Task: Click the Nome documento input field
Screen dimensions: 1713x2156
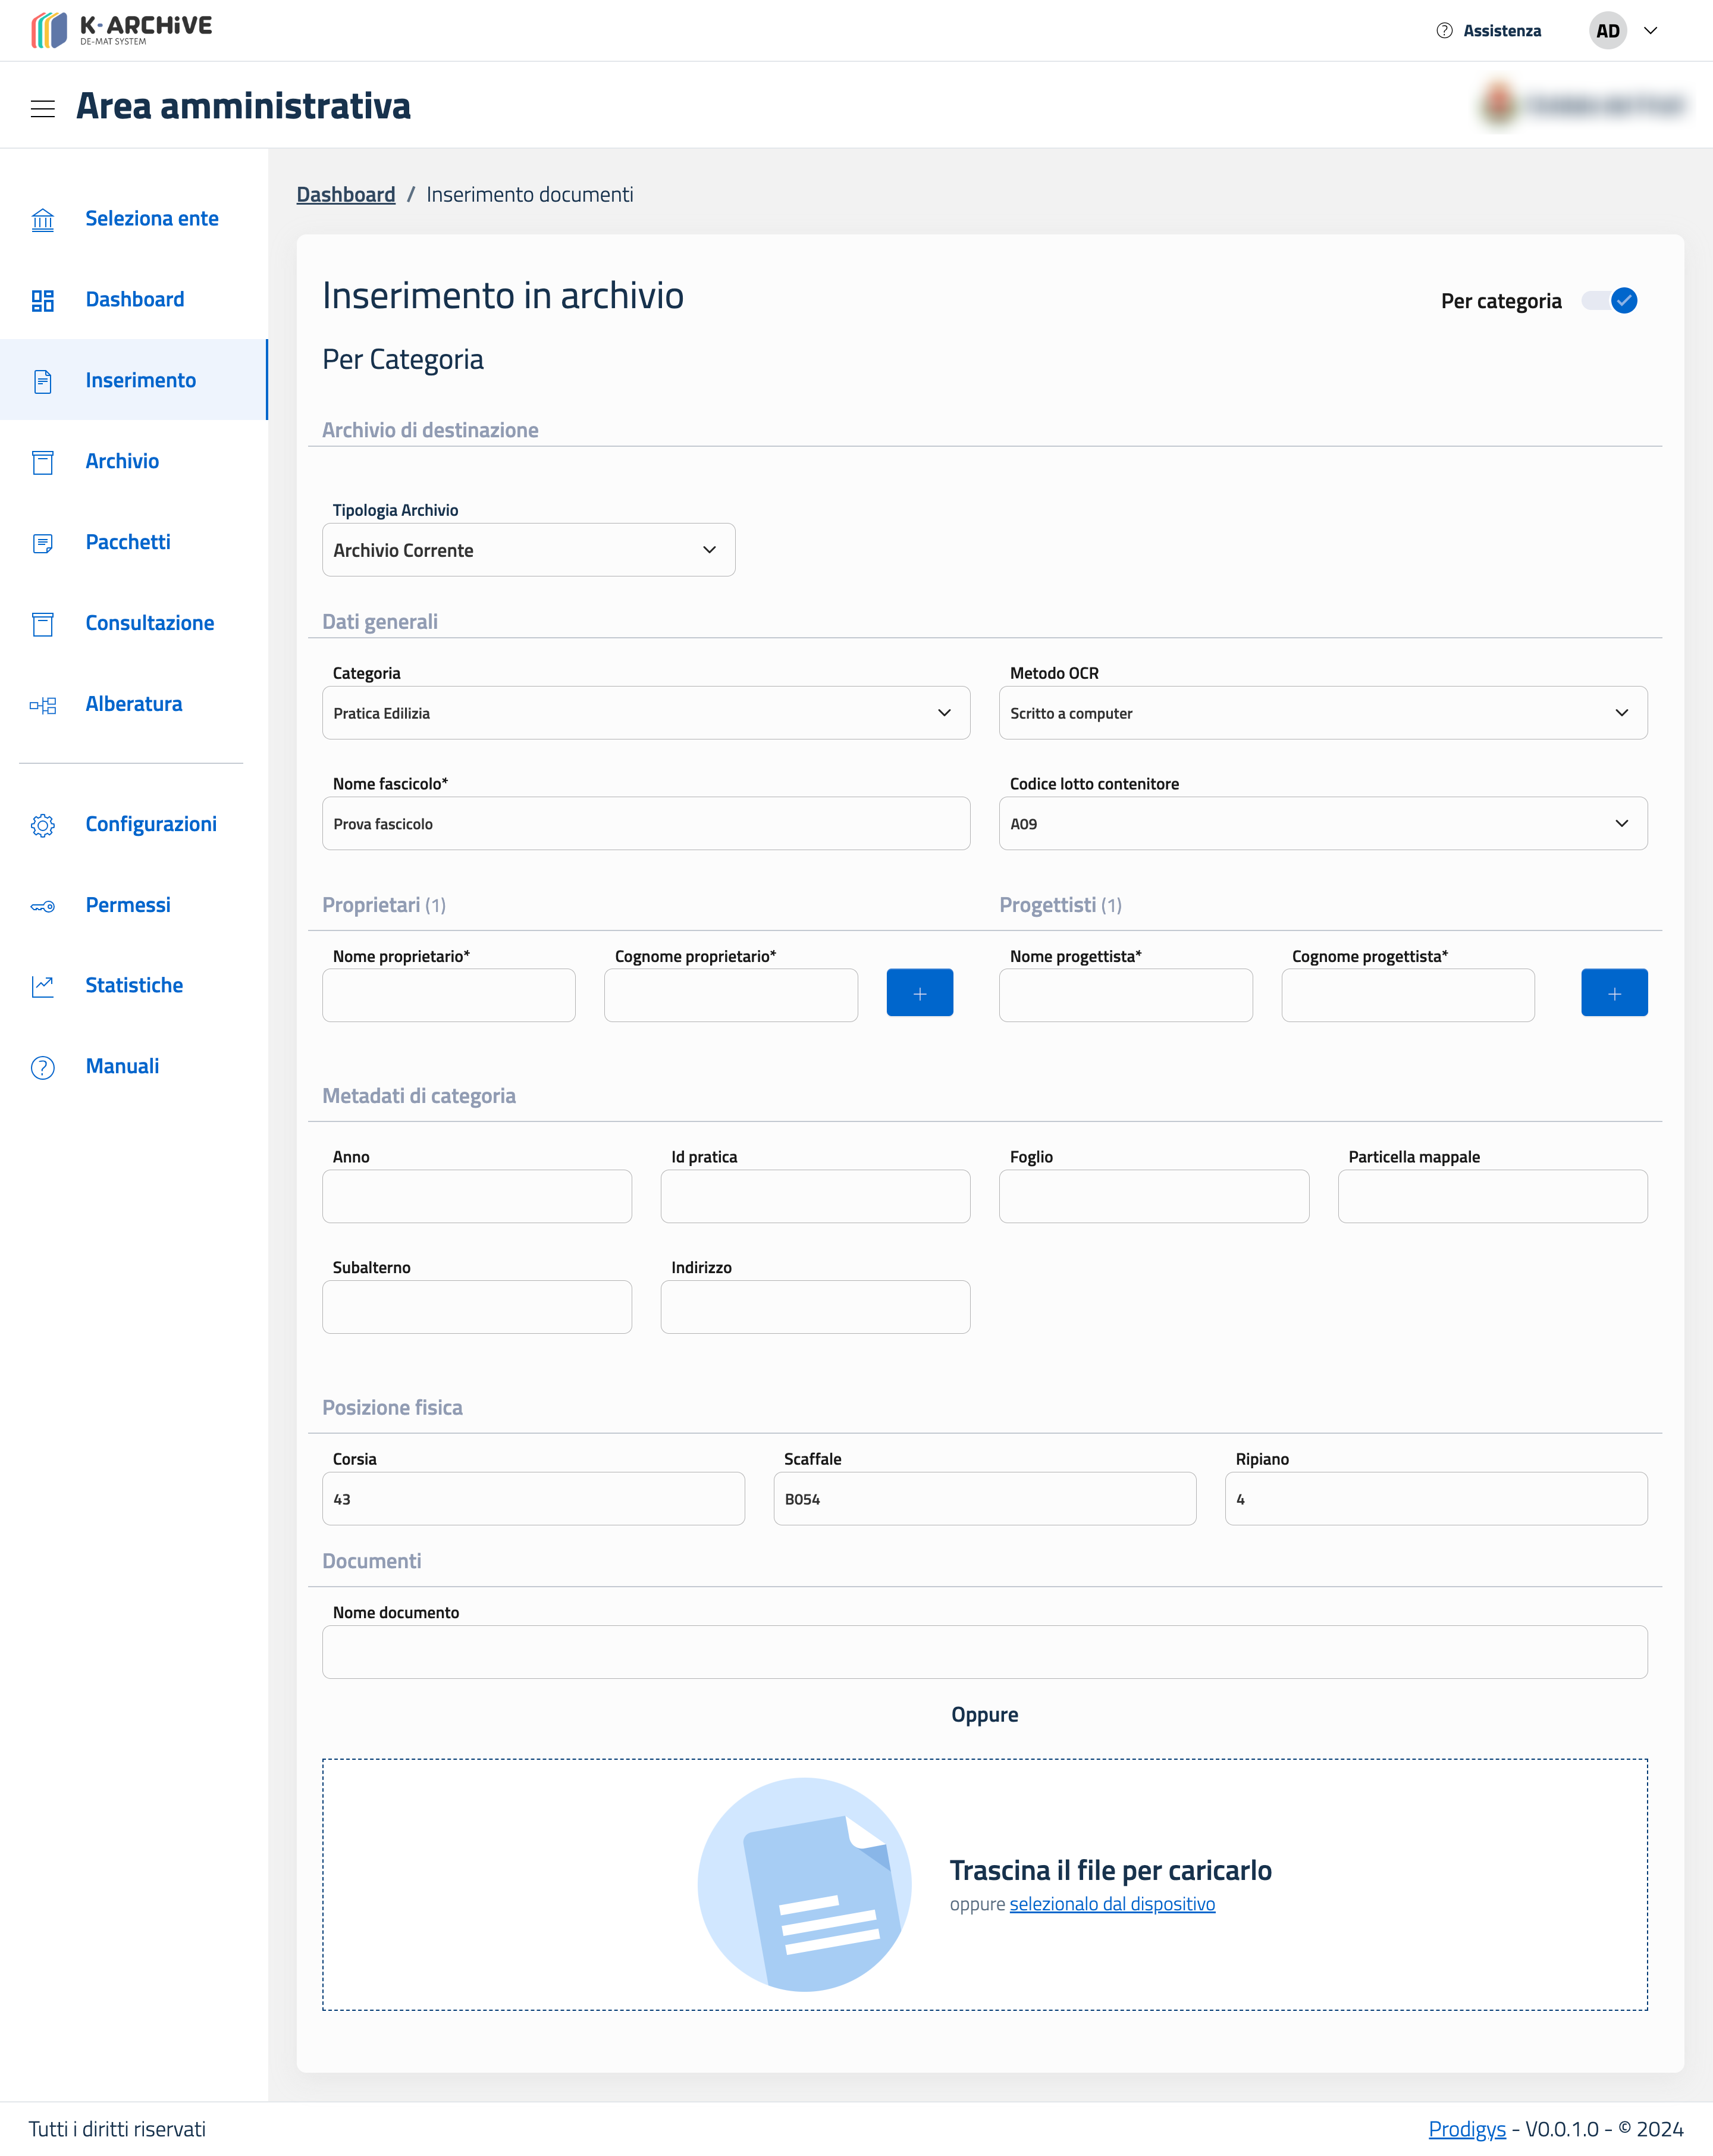Action: click(984, 1652)
